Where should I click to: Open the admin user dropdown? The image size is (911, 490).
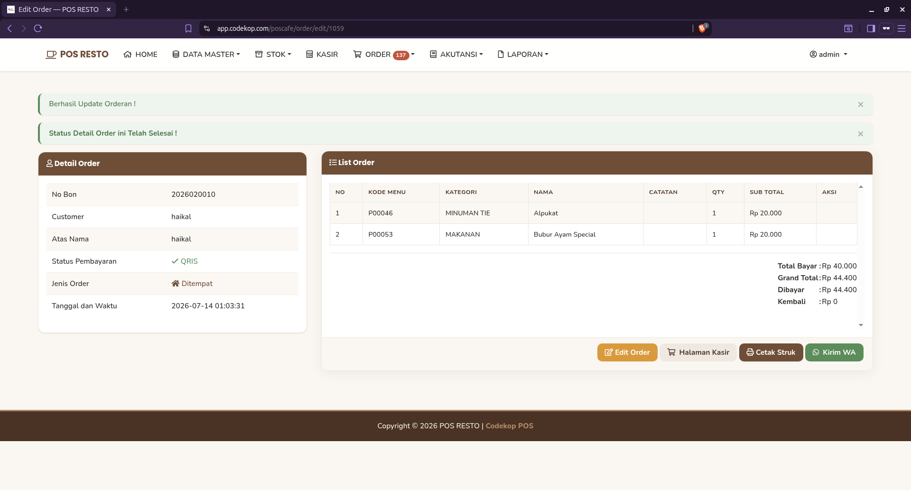point(828,55)
